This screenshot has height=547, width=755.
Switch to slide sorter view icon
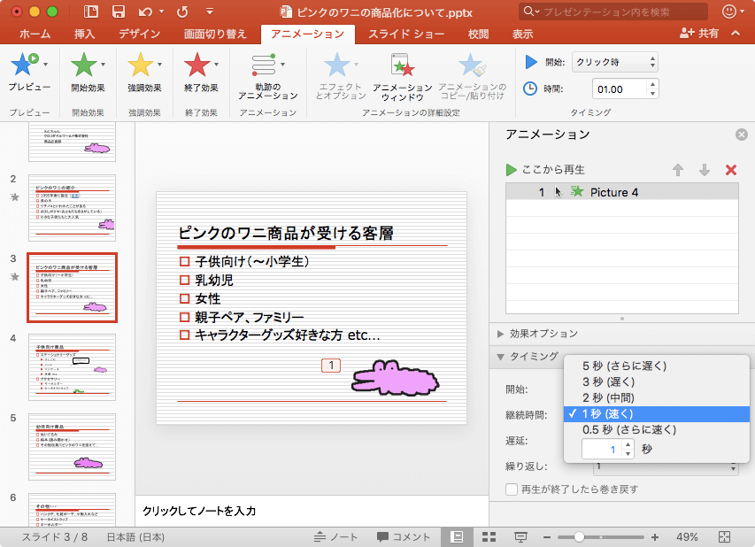[x=489, y=536]
